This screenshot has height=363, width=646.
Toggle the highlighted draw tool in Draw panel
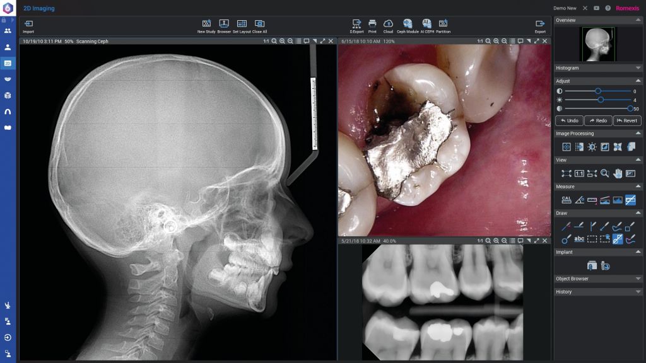pyautogui.click(x=618, y=239)
